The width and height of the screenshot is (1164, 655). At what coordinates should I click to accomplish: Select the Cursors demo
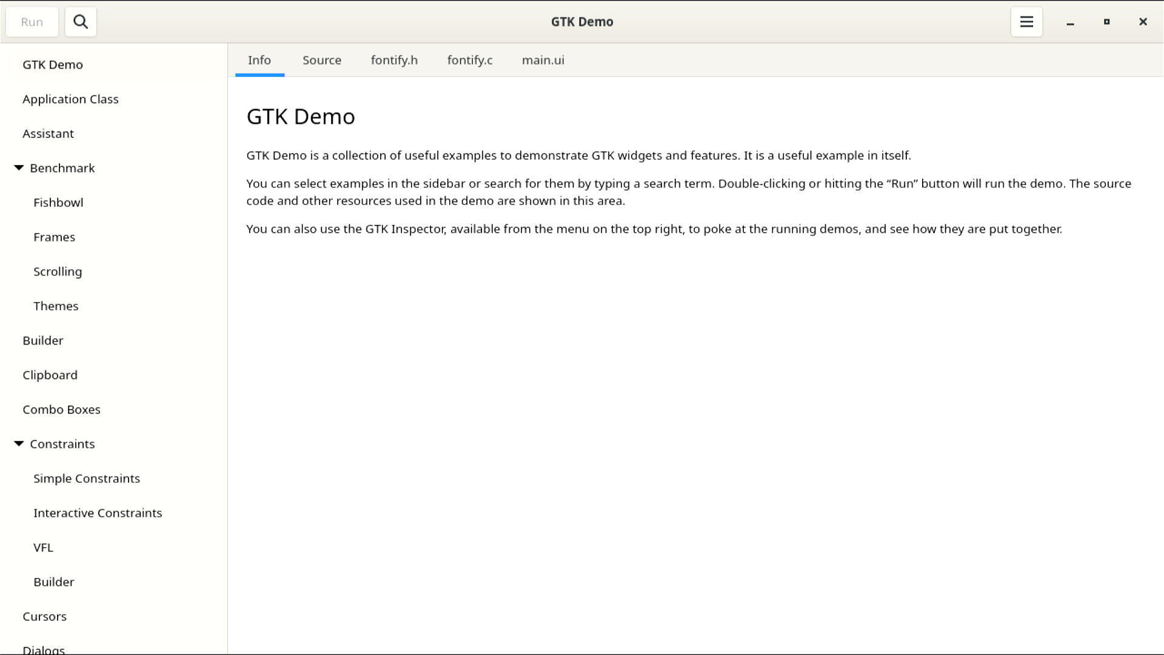tap(114, 617)
